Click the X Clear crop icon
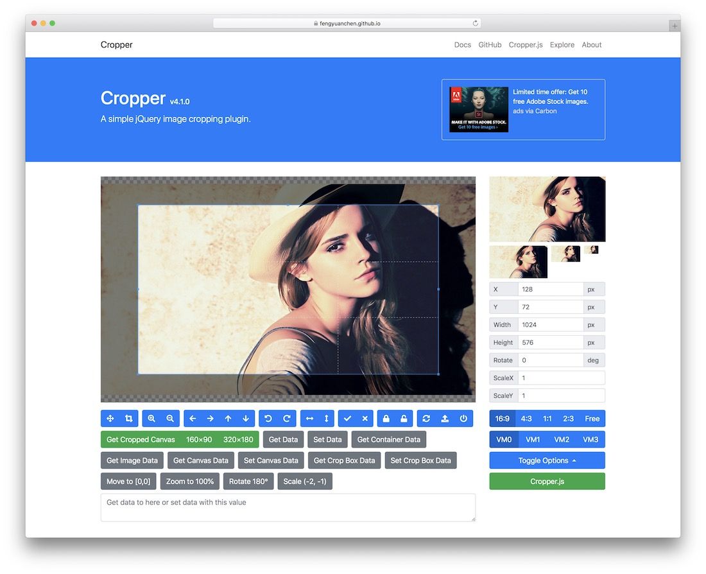This screenshot has width=706, height=574. 365,419
